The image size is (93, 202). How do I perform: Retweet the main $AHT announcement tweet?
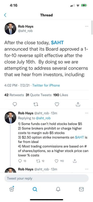click(36, 104)
